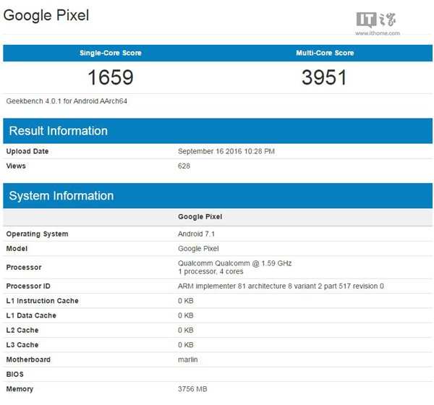The height and width of the screenshot is (405, 434).
Task: Click the single-core score value 1659
Action: pos(111,77)
